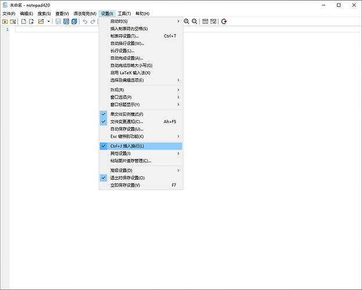Image resolution: width=362 pixels, height=290 pixels.
Task: Open the 编辑(E) menu
Action: [26, 13]
